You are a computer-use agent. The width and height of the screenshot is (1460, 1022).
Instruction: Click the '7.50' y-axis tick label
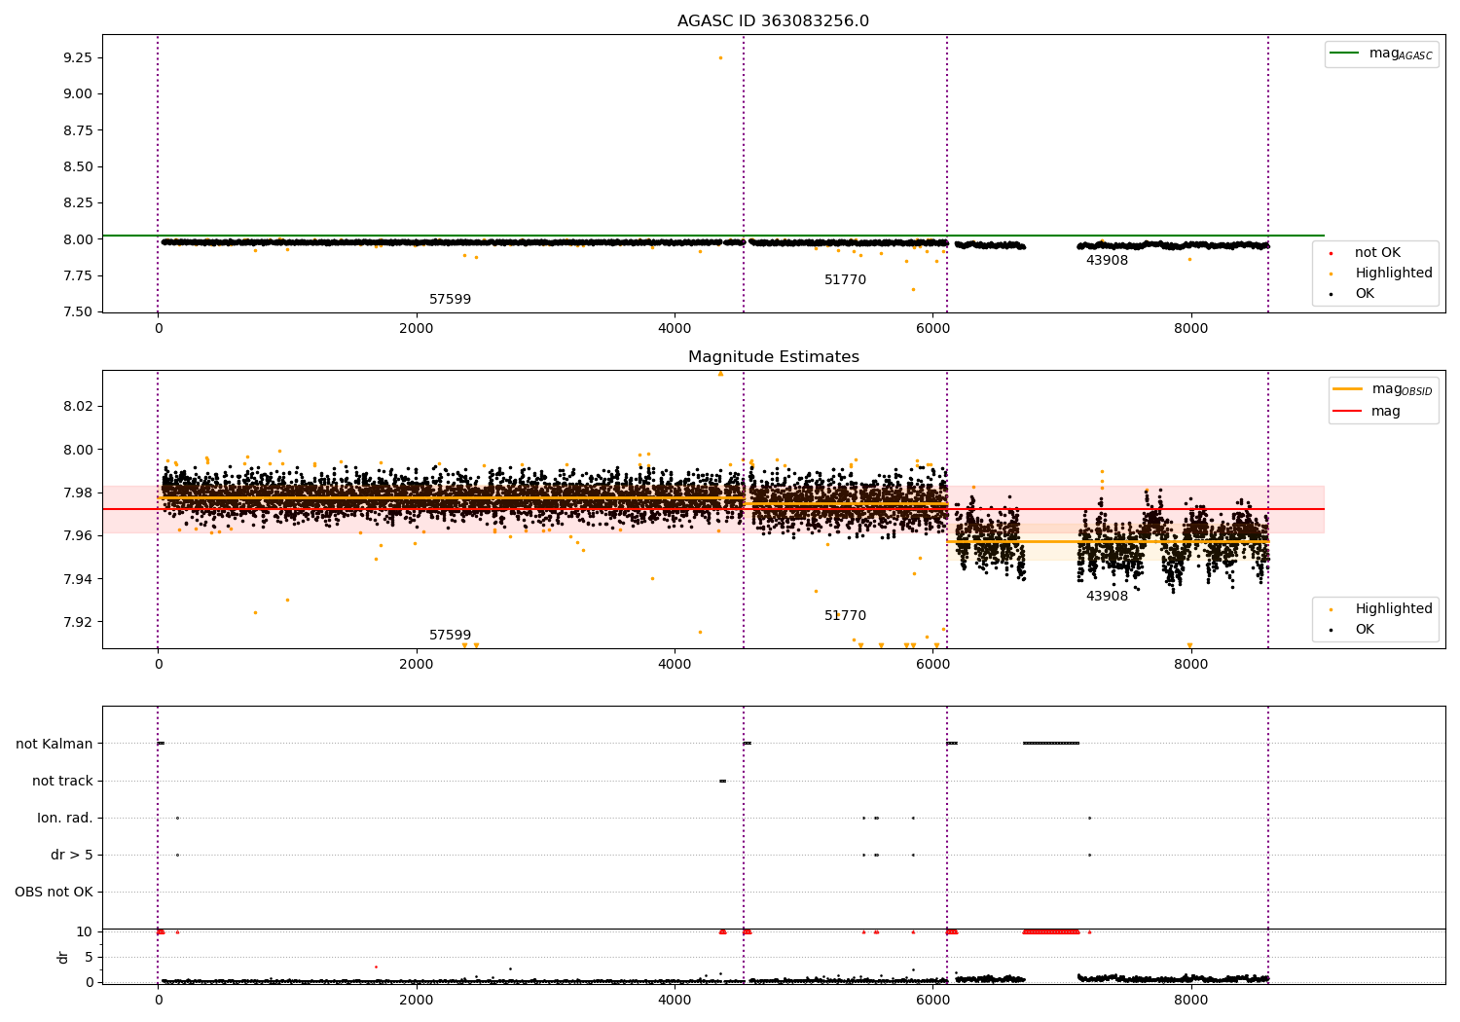click(x=77, y=311)
